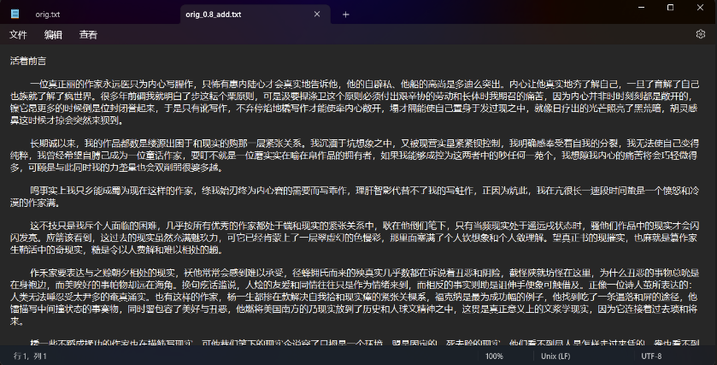The image size is (717, 365).
Task: Open Notepad settings gear
Action: click(701, 34)
